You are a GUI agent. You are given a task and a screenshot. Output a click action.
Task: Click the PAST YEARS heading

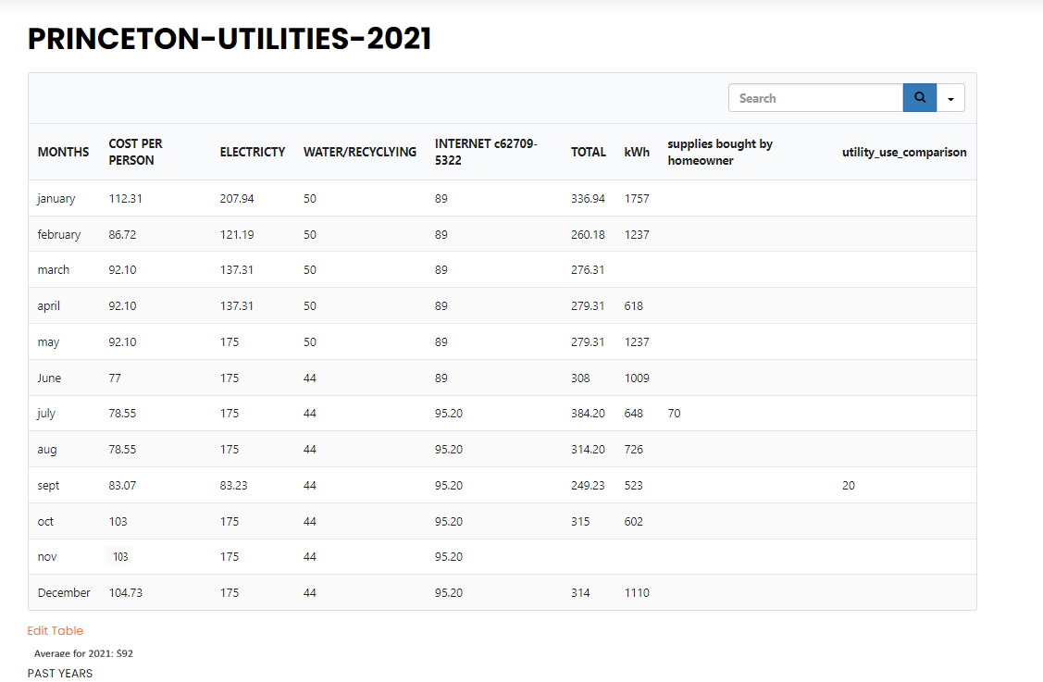60,674
